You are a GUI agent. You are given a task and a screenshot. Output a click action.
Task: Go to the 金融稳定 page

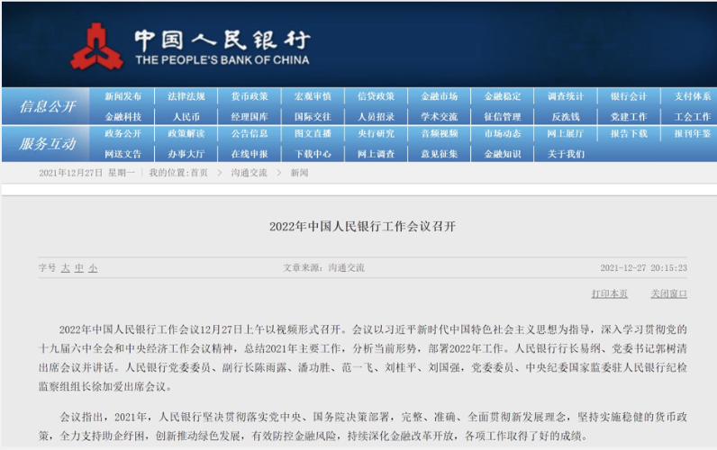pyautogui.click(x=503, y=96)
